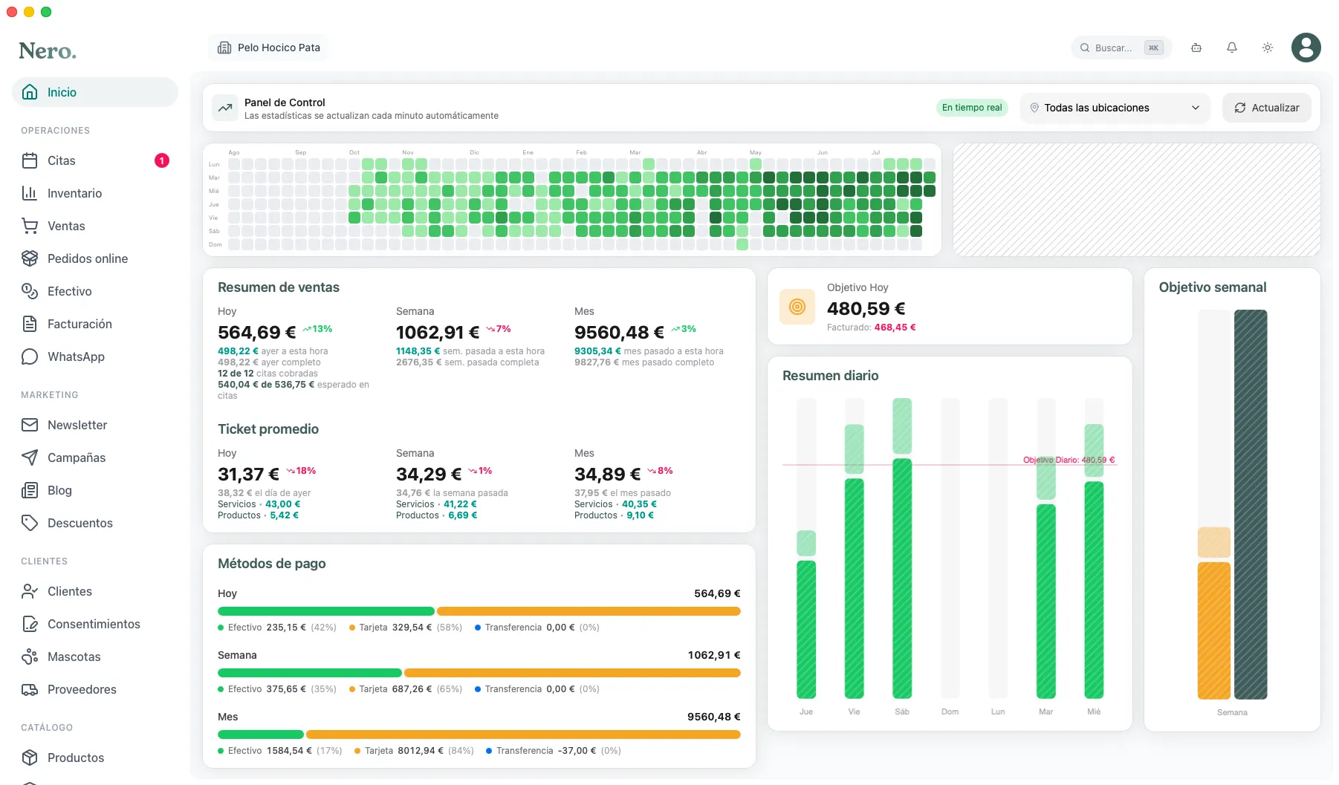Click the Mes payment methods progress bar
This screenshot has height=785, width=1339.
pyautogui.click(x=479, y=734)
